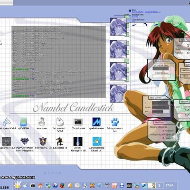Open the red calendar icon in taskbar
This screenshot has width=190, height=190.
114,185
